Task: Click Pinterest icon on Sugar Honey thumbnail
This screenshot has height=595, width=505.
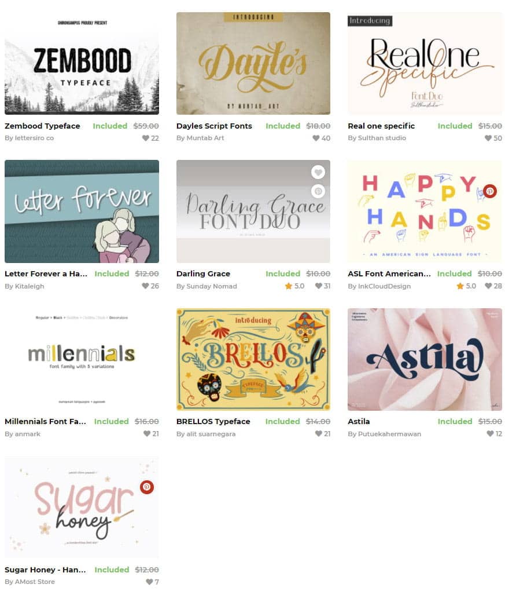Action: (147, 487)
